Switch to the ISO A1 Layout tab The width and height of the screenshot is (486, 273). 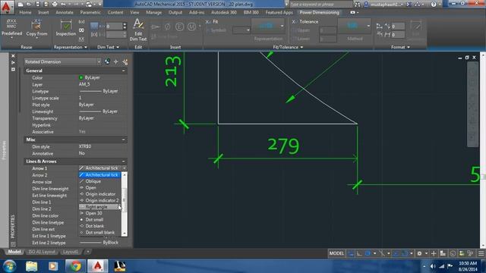[x=42, y=252]
